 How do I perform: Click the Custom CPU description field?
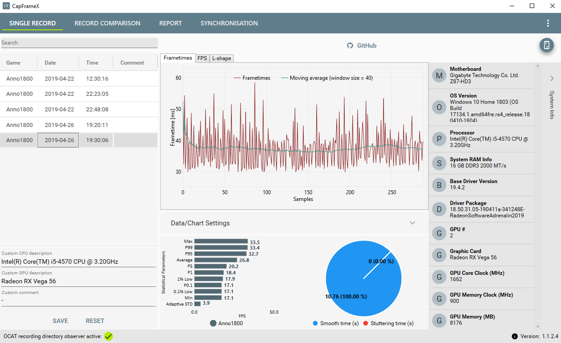coord(78,261)
